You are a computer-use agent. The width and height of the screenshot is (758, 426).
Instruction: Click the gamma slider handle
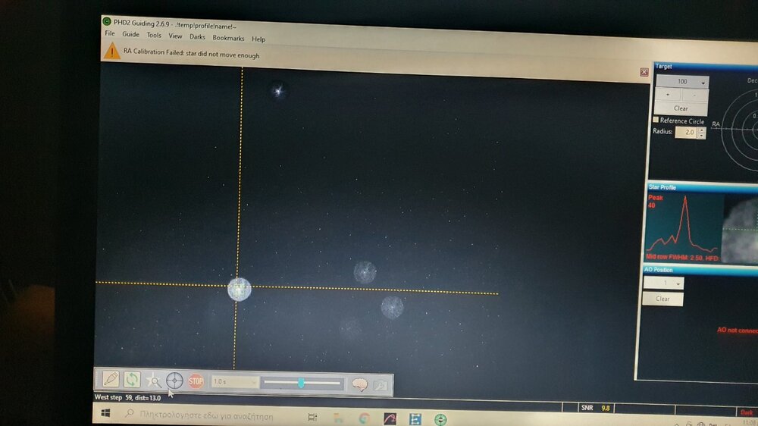[301, 384]
